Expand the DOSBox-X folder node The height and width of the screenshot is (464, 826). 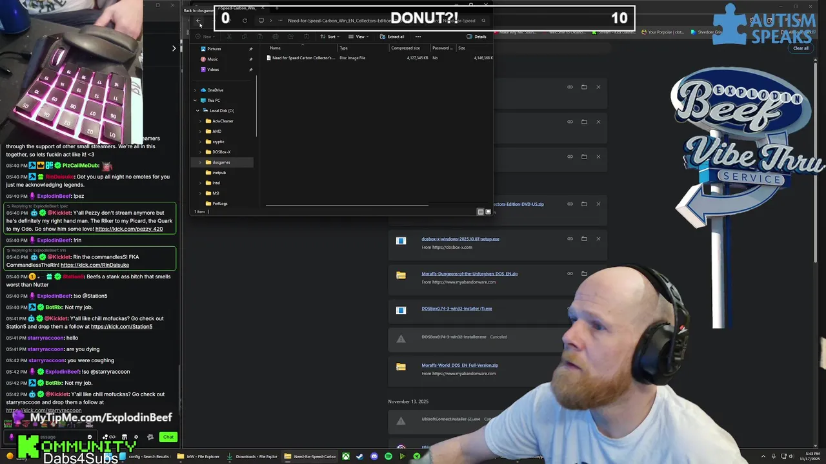pyautogui.click(x=200, y=152)
